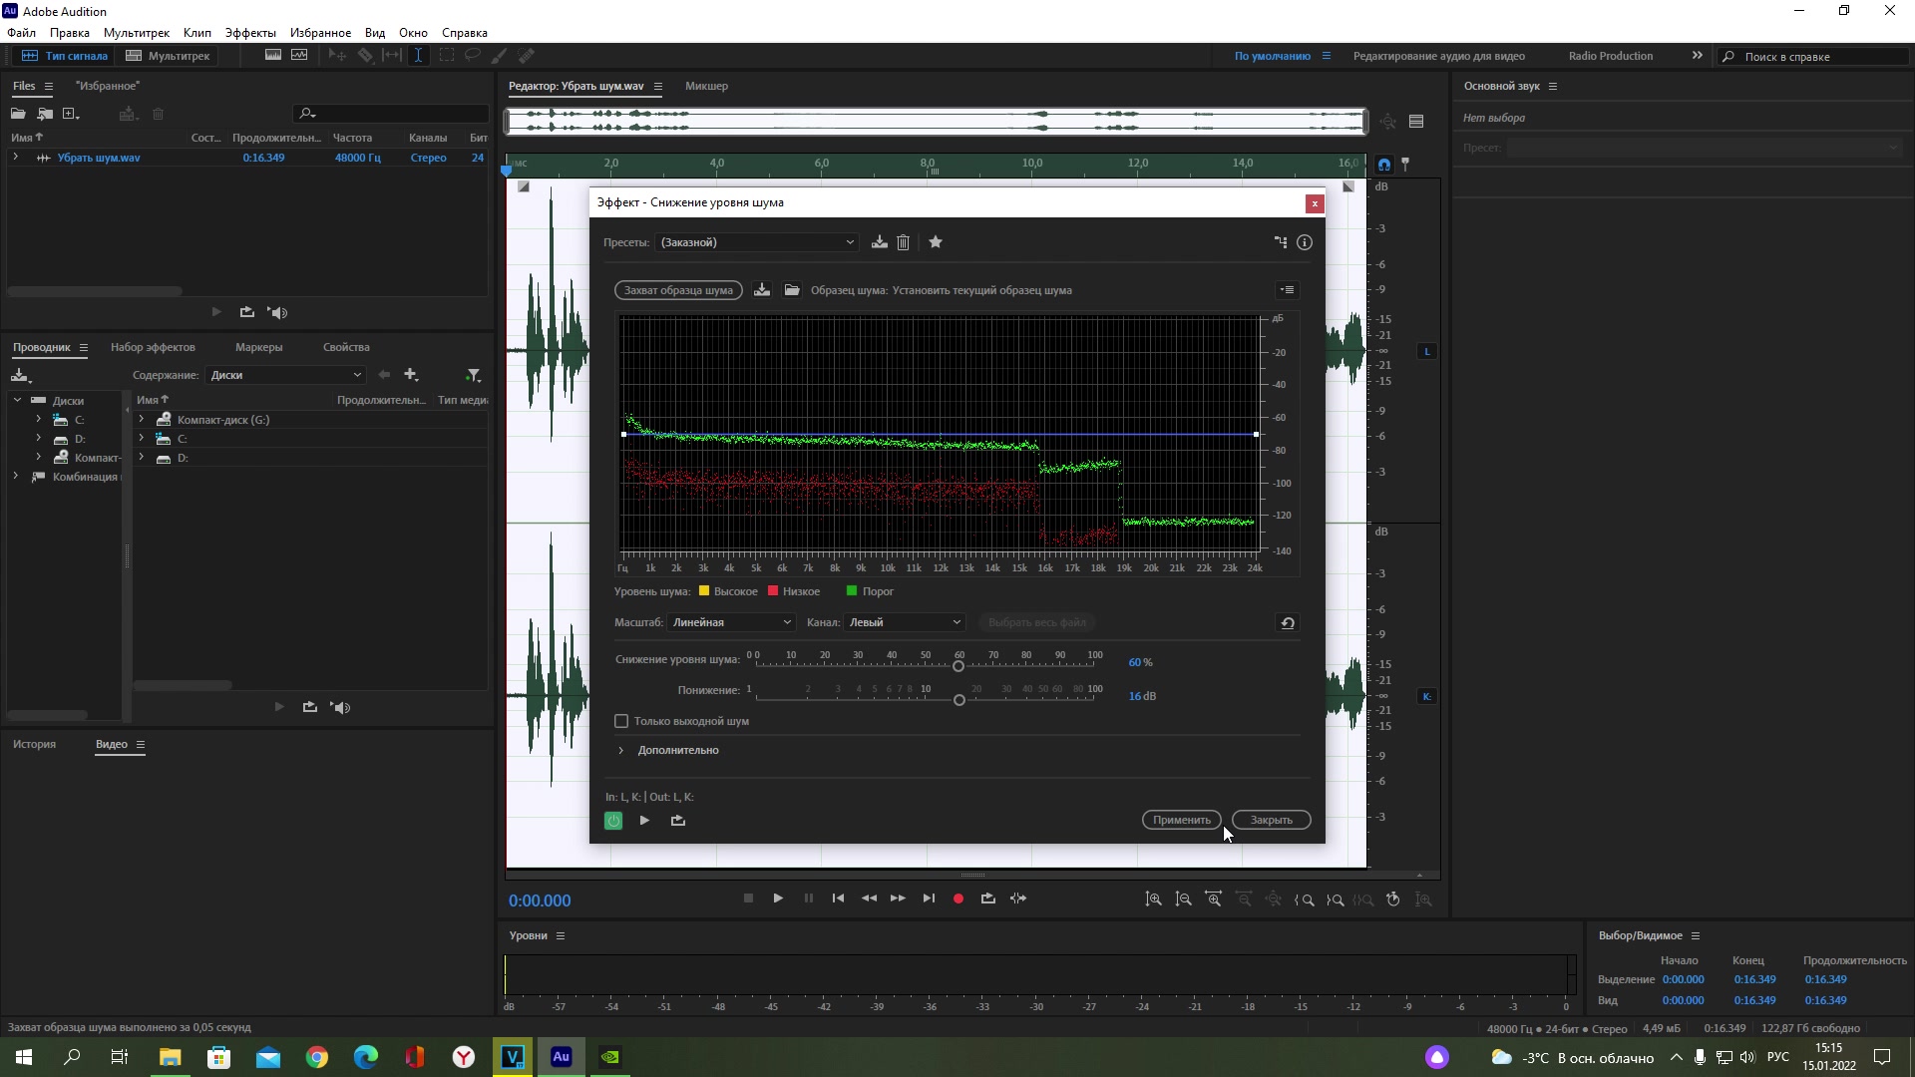The image size is (1915, 1077).
Task: Open the Пресеты dropdown
Action: [756, 242]
